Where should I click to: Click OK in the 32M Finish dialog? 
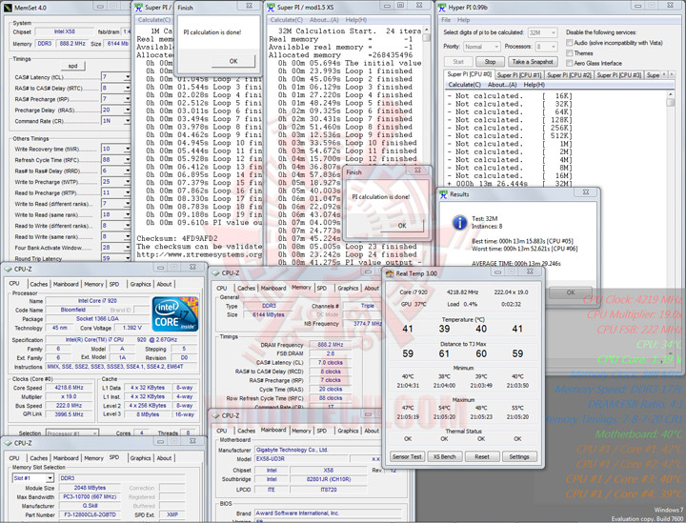pyautogui.click(x=402, y=226)
